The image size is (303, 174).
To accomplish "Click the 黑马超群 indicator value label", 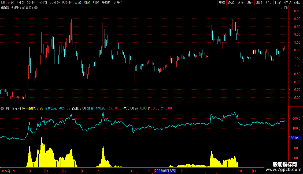I will coord(33,108).
